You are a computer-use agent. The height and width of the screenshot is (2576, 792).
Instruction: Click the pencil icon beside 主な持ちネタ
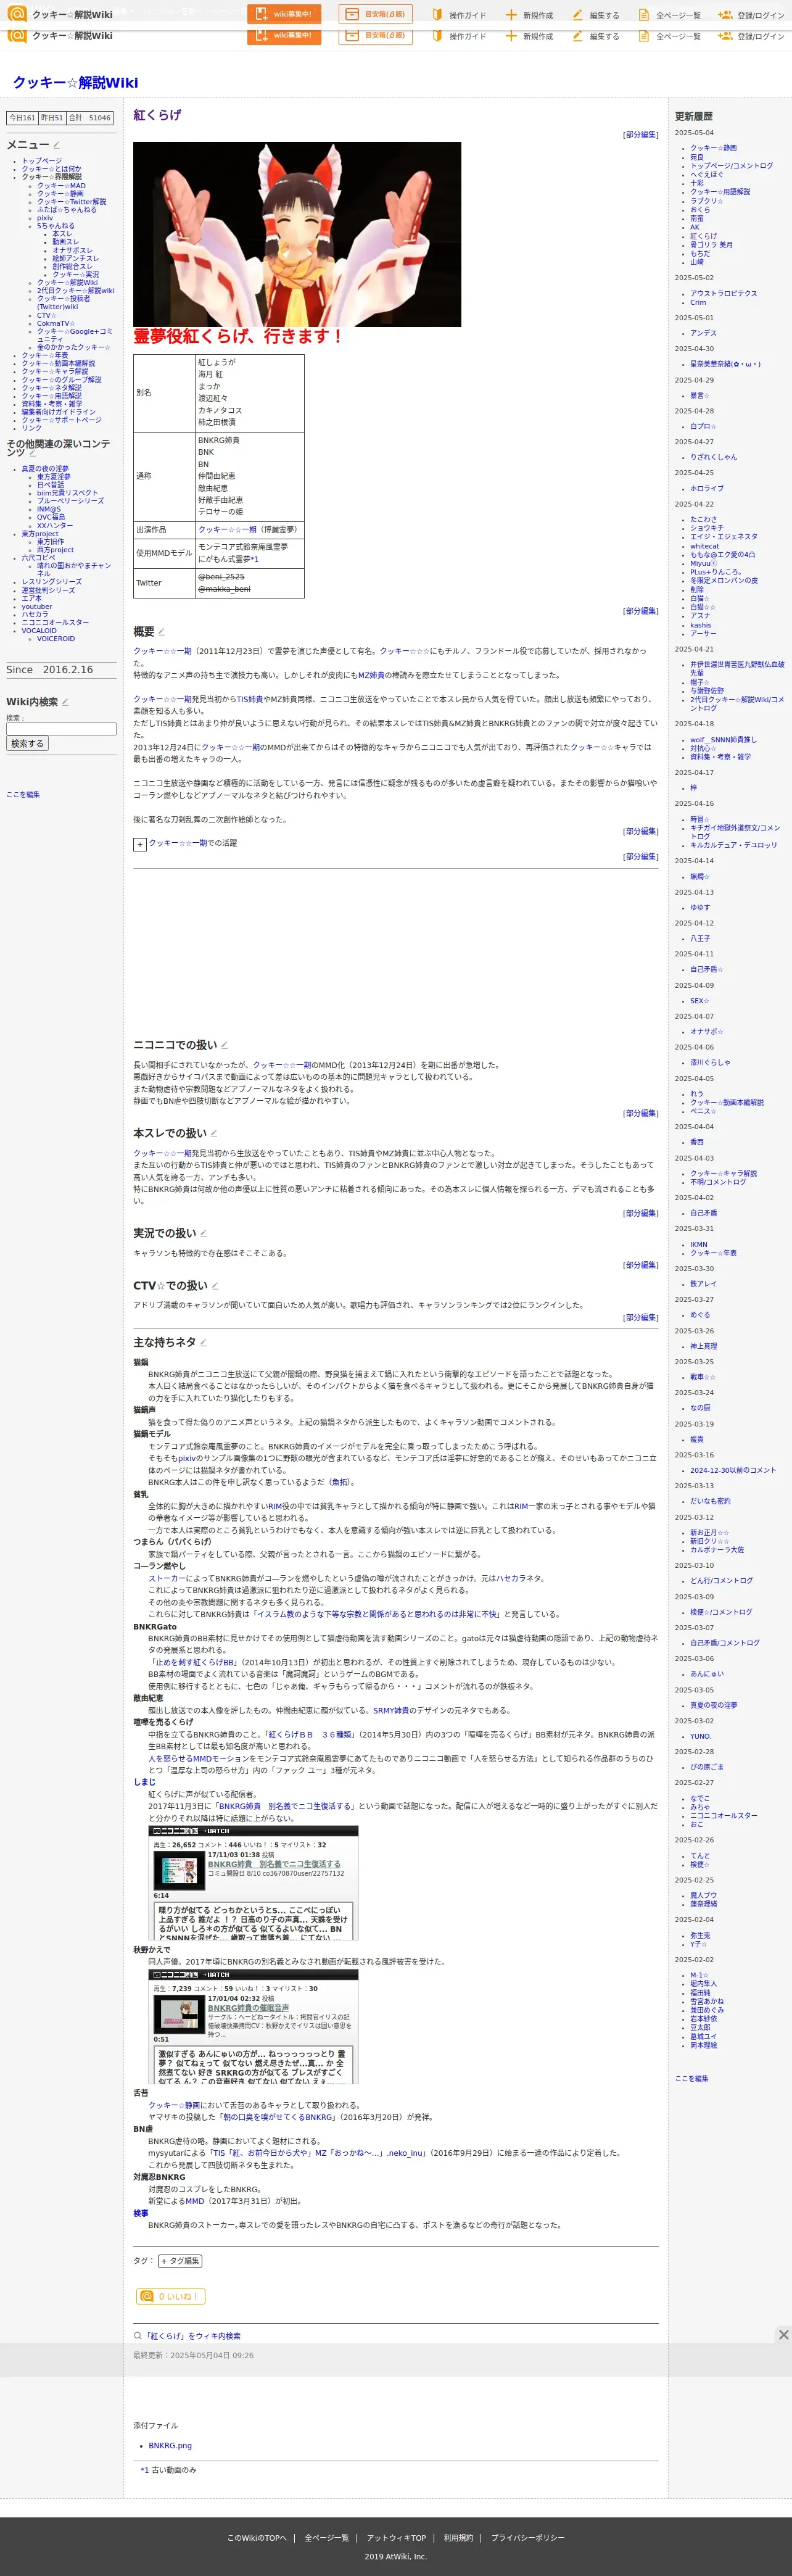[203, 1343]
